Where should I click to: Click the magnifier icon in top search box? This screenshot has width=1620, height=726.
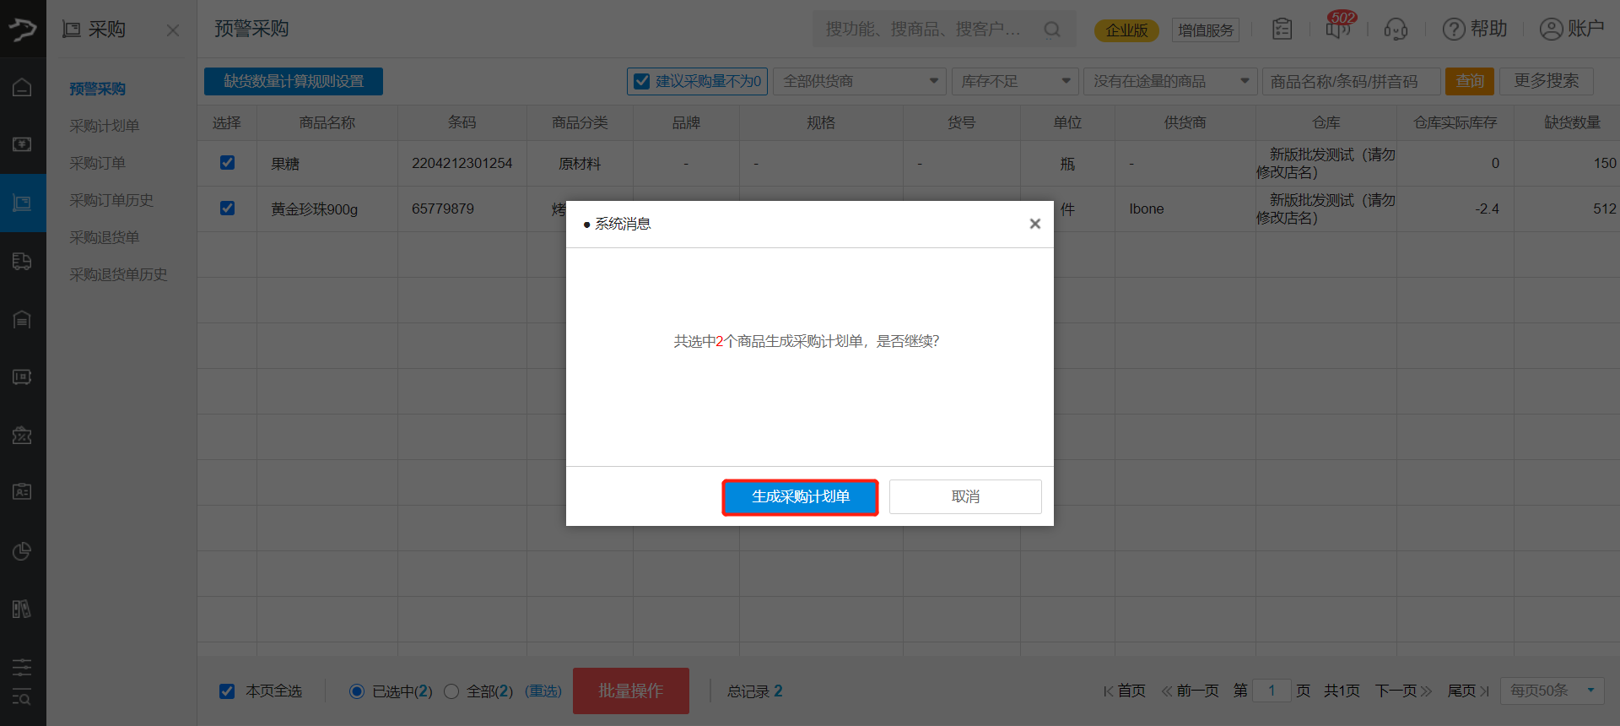tap(1052, 30)
